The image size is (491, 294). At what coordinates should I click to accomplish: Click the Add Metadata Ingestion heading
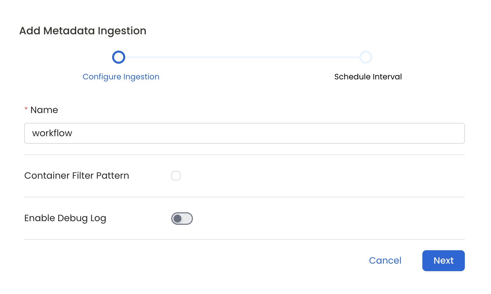83,30
